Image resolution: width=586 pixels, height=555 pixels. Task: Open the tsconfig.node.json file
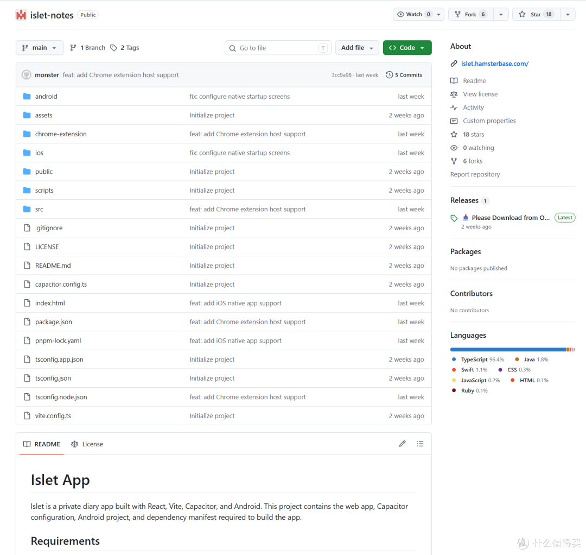click(x=61, y=397)
